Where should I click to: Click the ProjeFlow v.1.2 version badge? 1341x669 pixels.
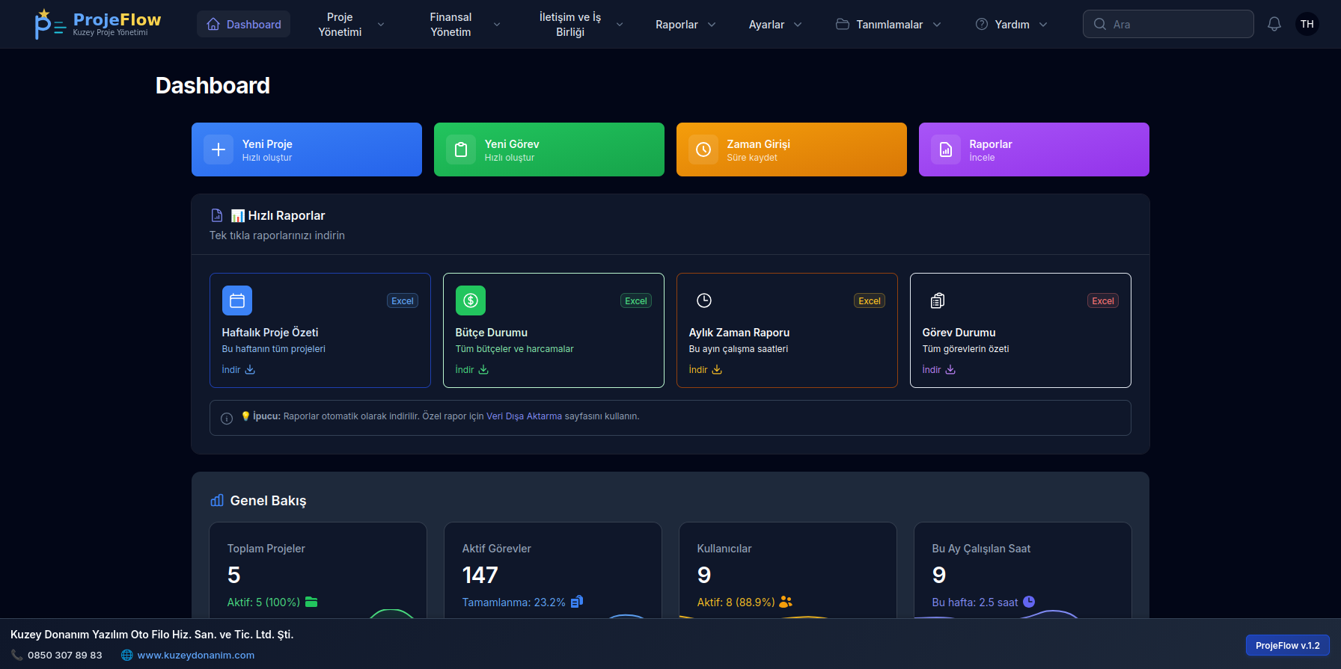pyautogui.click(x=1287, y=645)
